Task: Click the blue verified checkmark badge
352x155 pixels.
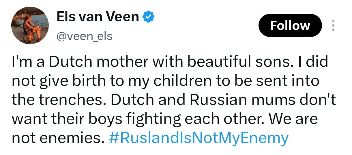Action: (149, 17)
